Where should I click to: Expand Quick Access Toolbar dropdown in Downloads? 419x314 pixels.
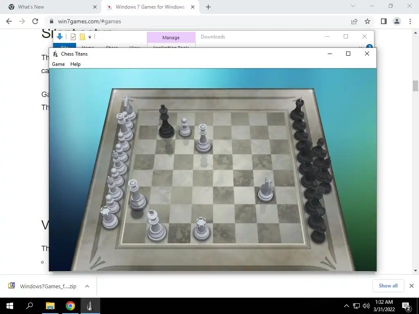[90, 37]
